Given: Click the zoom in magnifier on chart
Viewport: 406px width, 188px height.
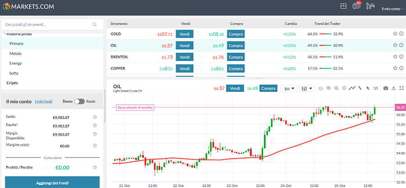Looking at the screenshot, I should pos(328,88).
